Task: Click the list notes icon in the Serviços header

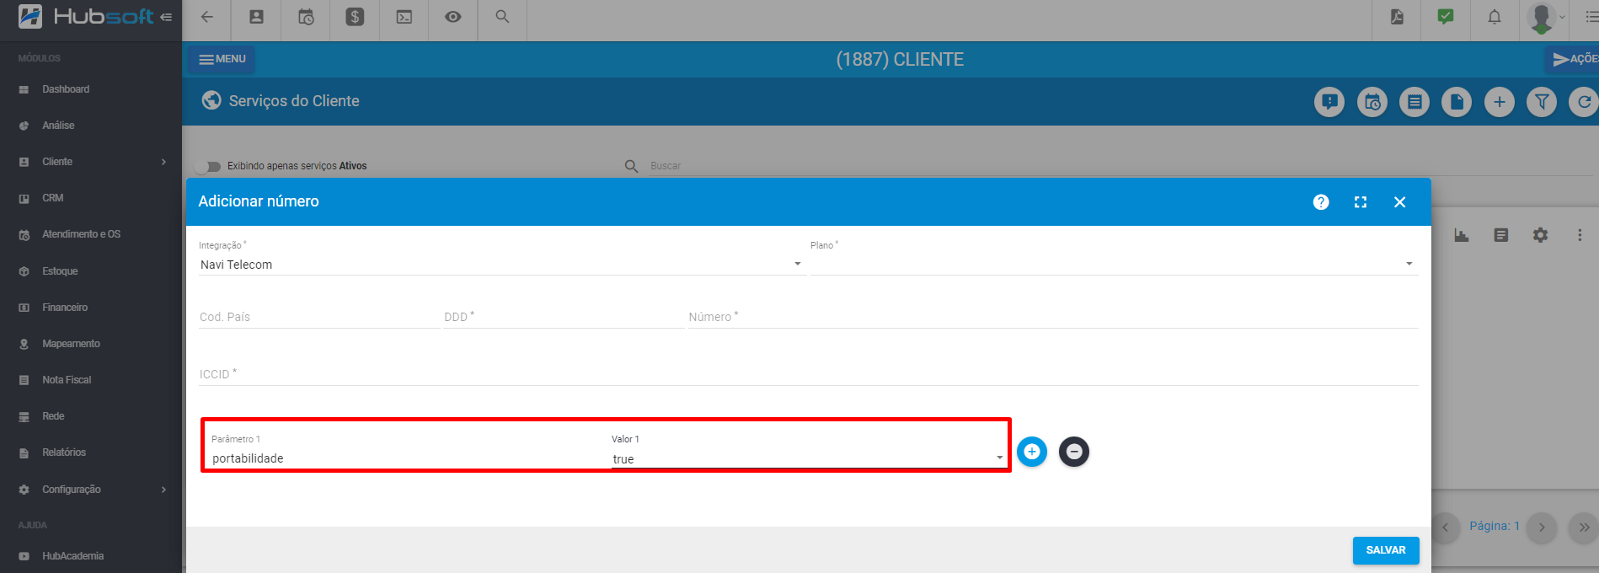Action: click(x=1414, y=102)
